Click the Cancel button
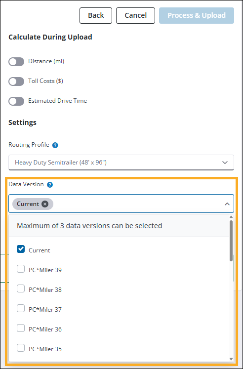Image resolution: width=243 pixels, height=369 pixels. tap(135, 15)
